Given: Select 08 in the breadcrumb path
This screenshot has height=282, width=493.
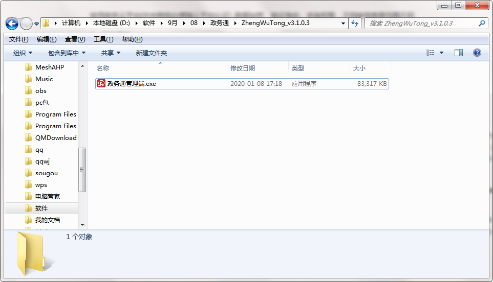Looking at the screenshot, I should coord(194,23).
